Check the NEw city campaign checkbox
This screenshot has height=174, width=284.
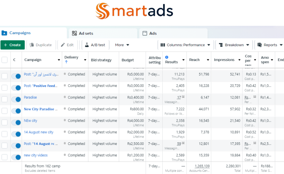[4, 122]
